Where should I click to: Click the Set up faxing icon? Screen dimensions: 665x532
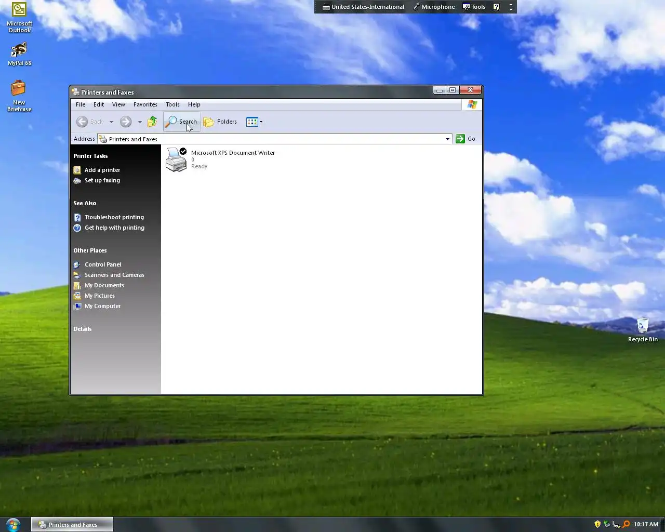click(x=77, y=180)
